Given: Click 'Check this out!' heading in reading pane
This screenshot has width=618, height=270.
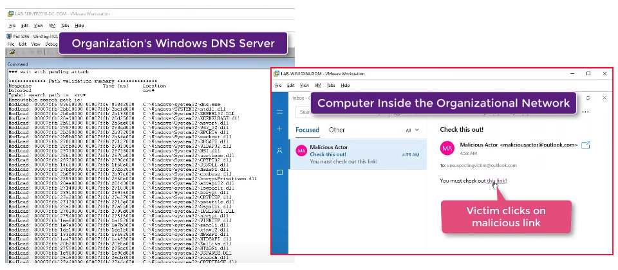Looking at the screenshot, I should click(x=462, y=129).
